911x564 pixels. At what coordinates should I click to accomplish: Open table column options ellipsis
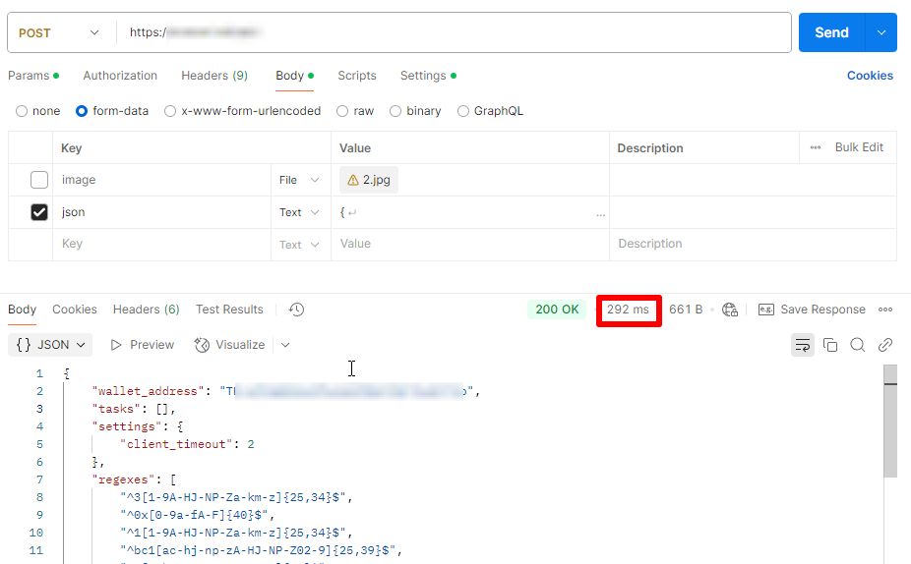[816, 147]
